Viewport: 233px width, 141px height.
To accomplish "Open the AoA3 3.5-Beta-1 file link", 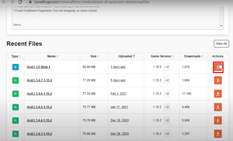I will [38, 67].
